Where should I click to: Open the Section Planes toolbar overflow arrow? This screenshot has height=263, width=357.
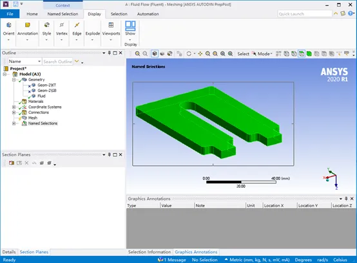[x=55, y=164]
